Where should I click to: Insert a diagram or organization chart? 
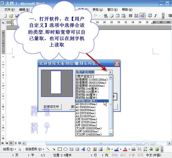(x=89, y=149)
